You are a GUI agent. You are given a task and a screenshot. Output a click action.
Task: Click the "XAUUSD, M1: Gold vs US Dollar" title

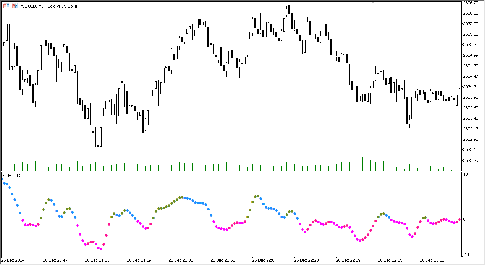(x=49, y=6)
